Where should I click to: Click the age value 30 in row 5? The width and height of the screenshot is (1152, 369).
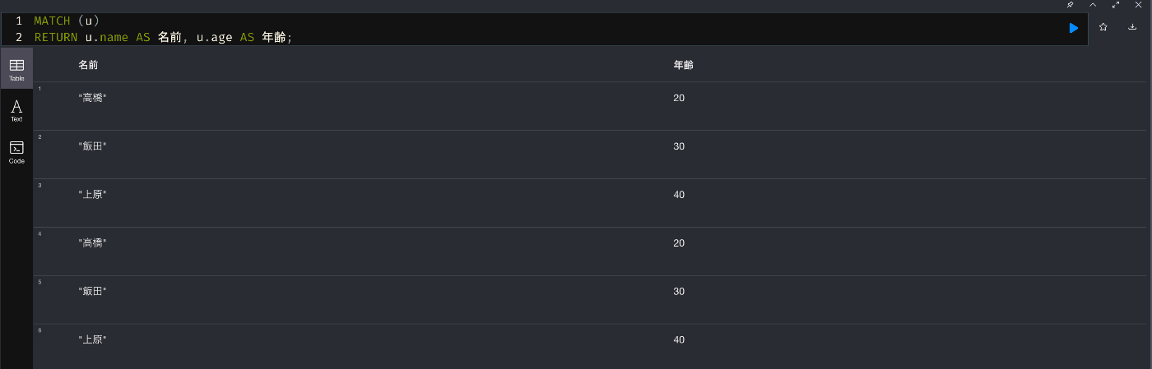point(679,292)
